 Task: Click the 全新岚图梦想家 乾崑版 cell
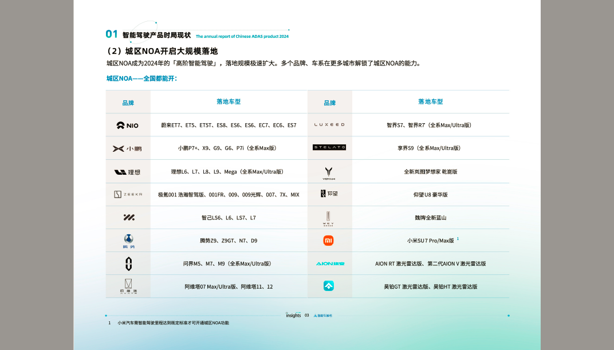[x=430, y=171]
